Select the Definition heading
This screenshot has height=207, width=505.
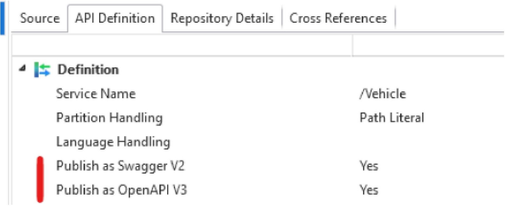pyautogui.click(x=88, y=70)
